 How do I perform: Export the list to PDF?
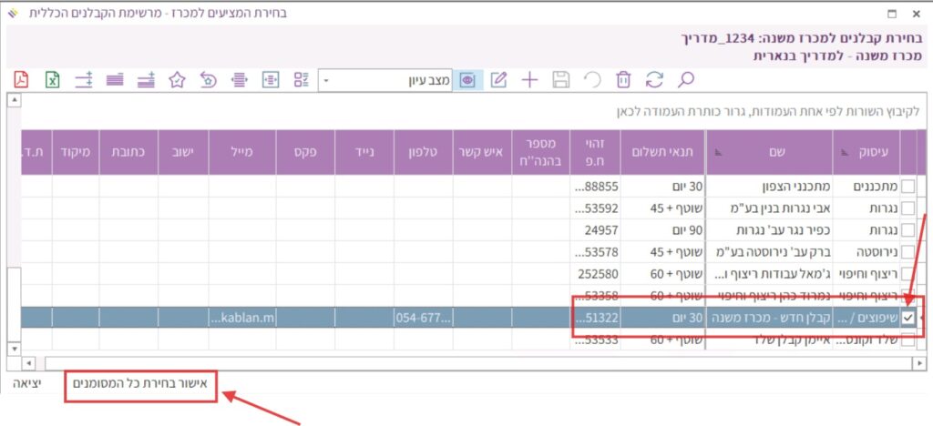coord(21,79)
